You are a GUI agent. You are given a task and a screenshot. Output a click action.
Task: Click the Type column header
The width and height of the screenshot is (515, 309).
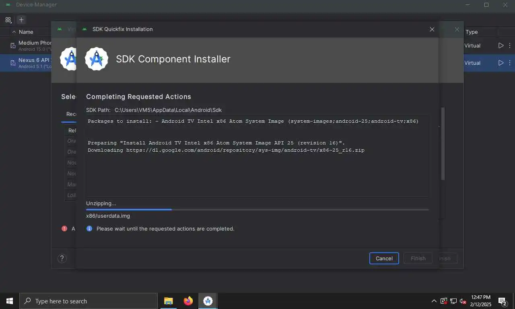click(472, 32)
